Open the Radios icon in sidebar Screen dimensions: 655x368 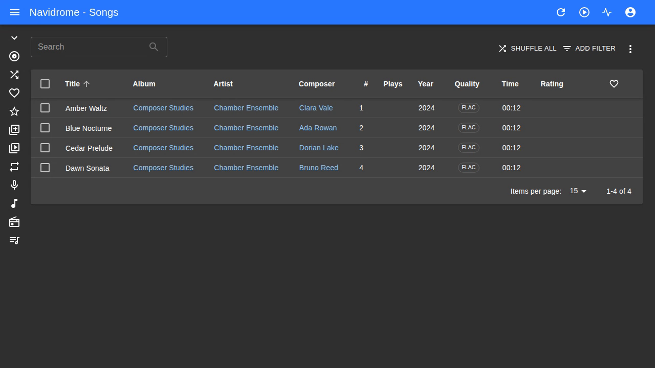14,222
